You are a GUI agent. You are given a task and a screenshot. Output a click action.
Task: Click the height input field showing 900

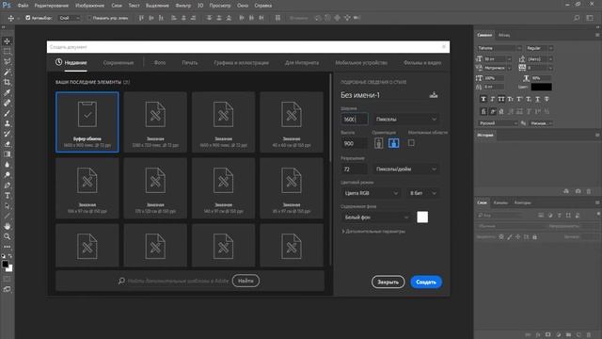click(354, 143)
